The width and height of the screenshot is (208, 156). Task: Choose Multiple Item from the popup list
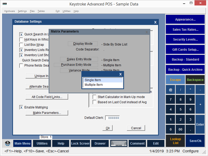(103, 85)
